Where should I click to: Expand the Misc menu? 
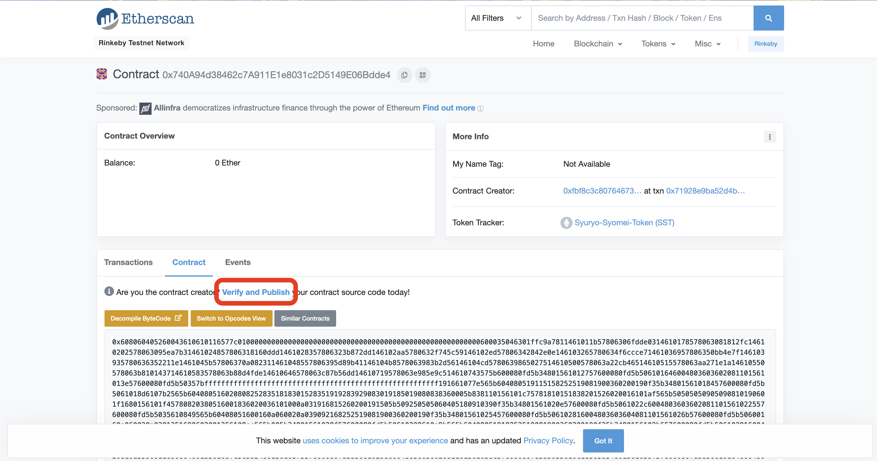pos(707,44)
